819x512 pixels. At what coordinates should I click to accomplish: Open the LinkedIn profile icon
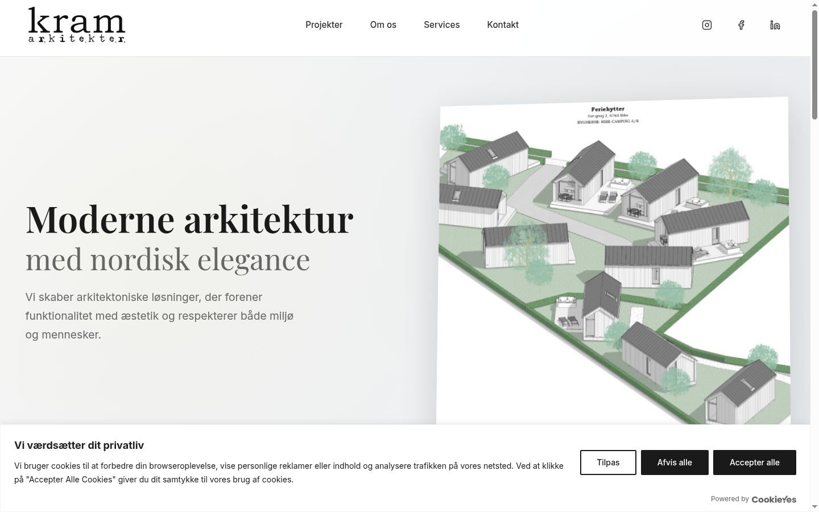[x=775, y=25]
